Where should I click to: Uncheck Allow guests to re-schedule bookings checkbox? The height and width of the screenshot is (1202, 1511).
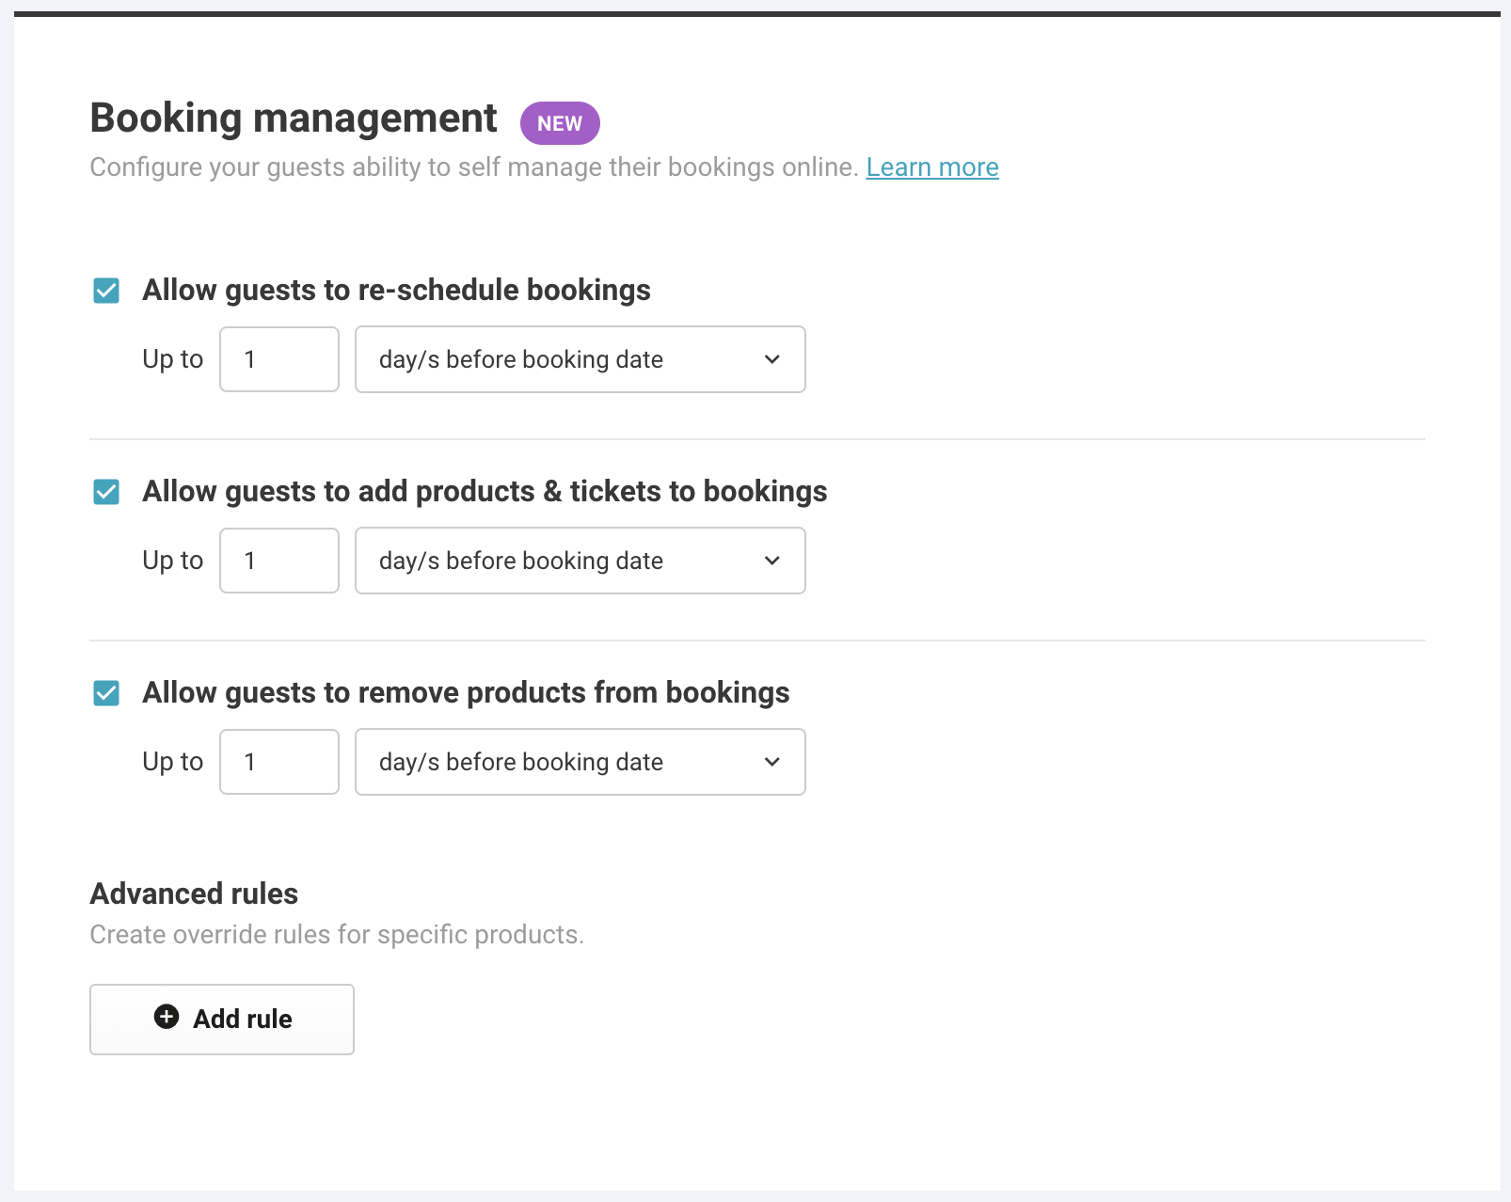[x=106, y=291]
